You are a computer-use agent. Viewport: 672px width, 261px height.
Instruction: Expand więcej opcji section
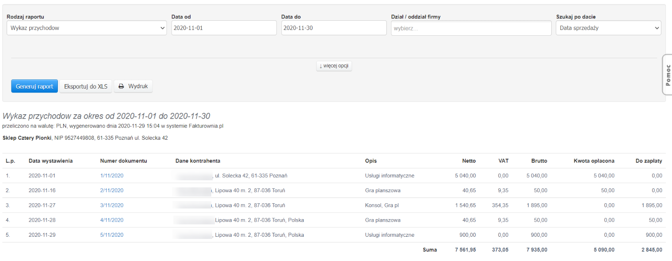click(334, 66)
